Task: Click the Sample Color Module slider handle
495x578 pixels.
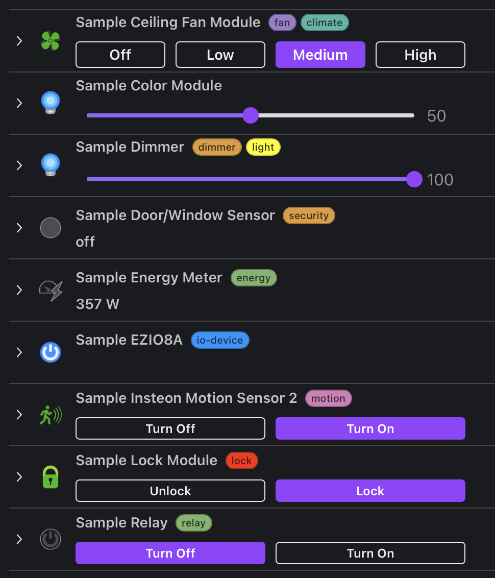Action: (251, 115)
